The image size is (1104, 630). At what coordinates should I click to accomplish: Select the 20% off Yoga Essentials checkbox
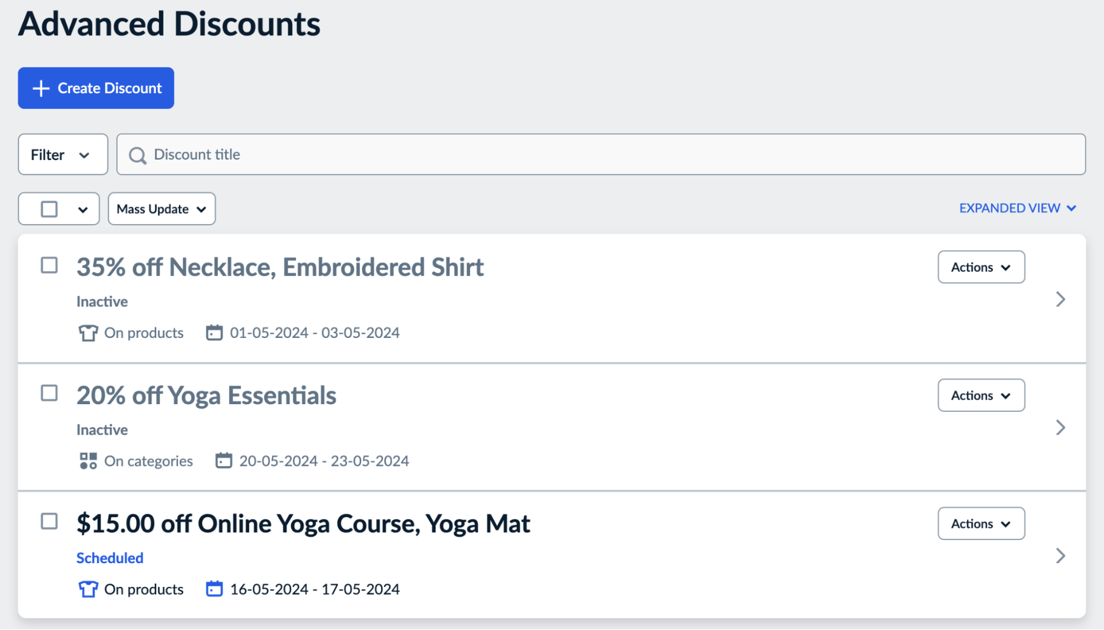point(50,394)
